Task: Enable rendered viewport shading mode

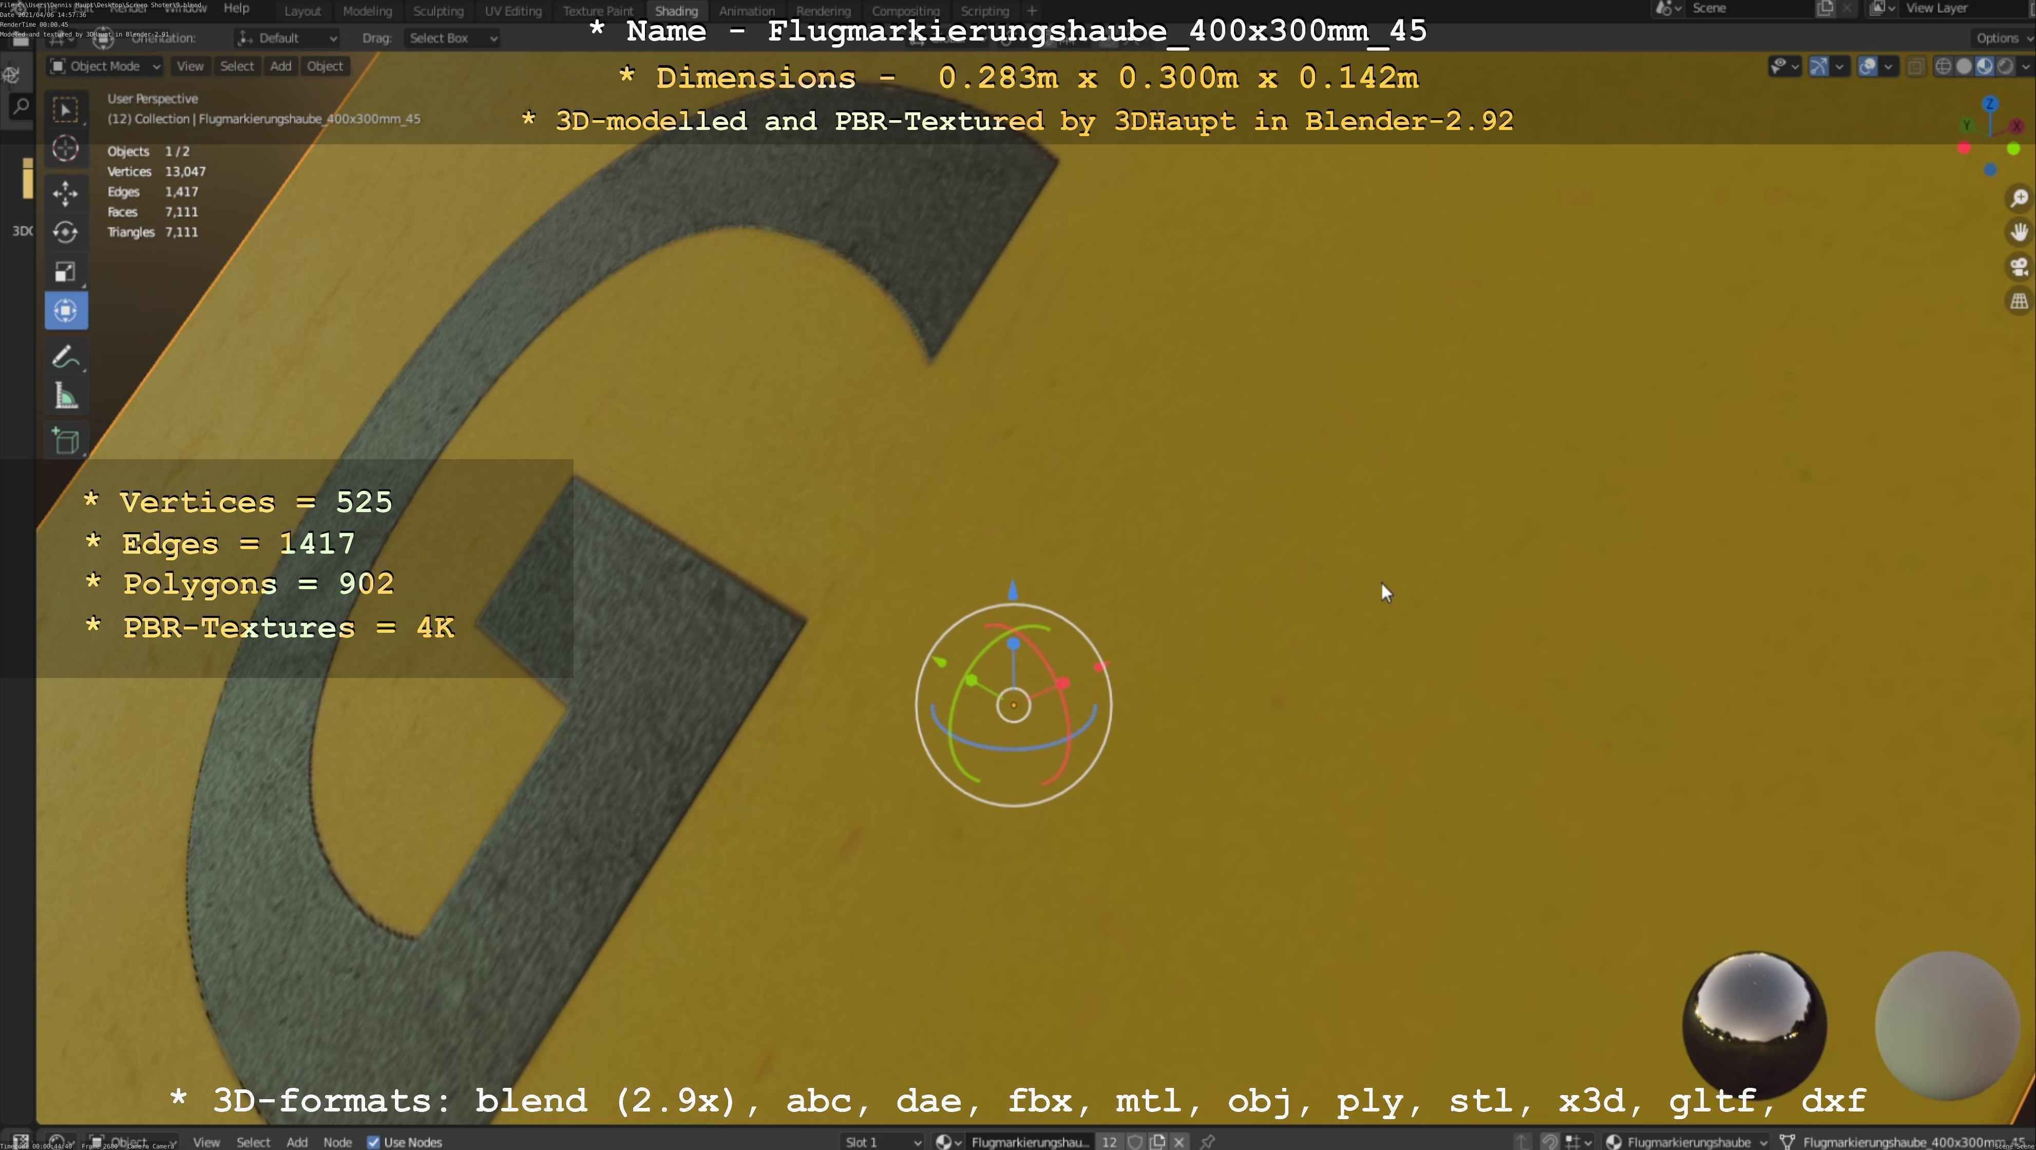Action: 2005,66
